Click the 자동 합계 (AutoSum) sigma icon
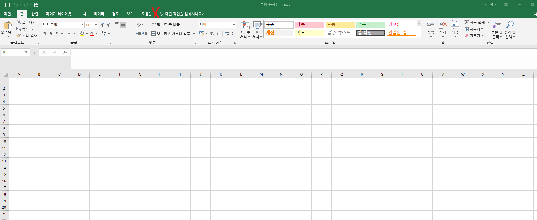Viewport: 537px width, 220px height. click(466, 22)
